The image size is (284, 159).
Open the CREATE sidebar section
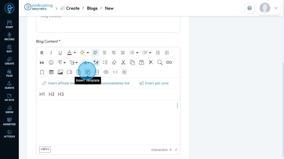[x=9, y=61]
